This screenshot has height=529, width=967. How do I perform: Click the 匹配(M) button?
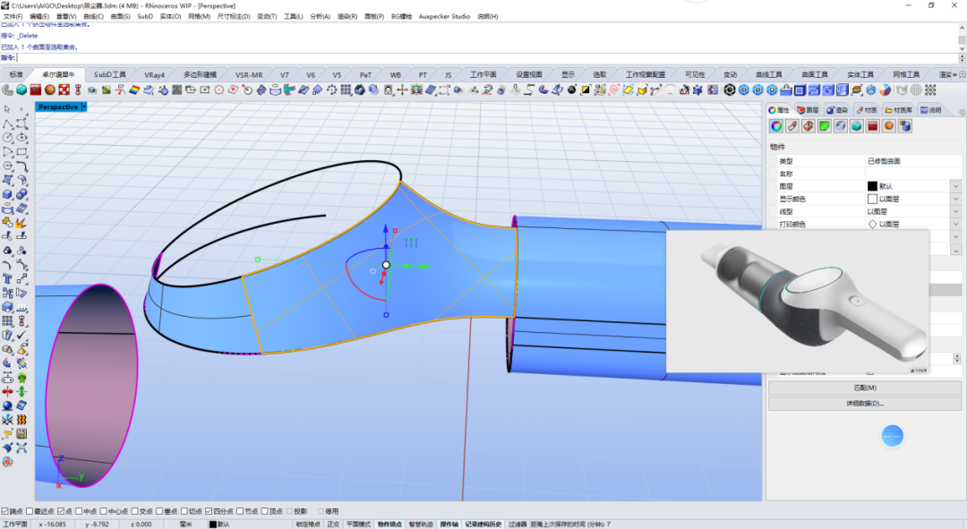pyautogui.click(x=865, y=388)
